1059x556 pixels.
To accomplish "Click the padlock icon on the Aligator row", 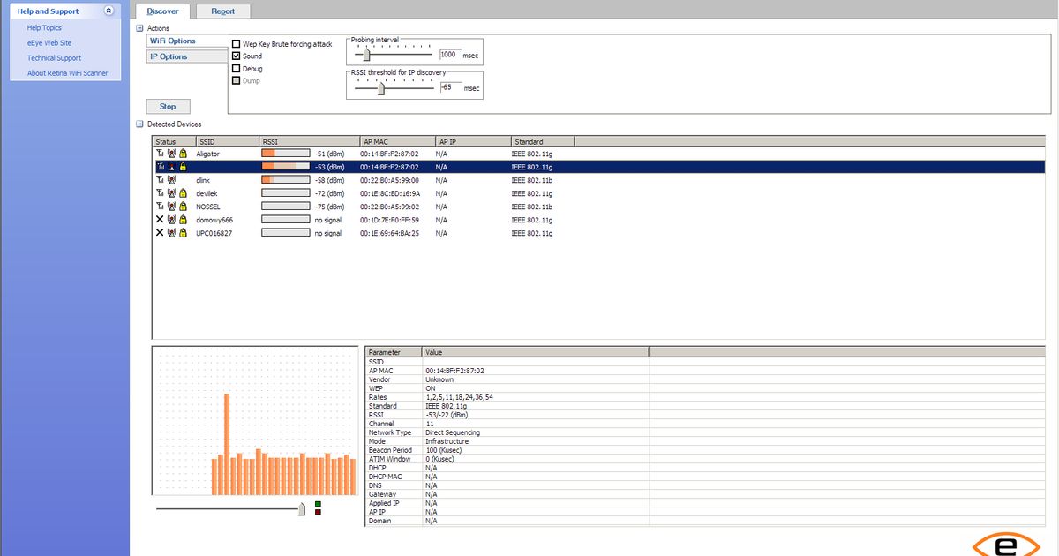I will tap(183, 153).
